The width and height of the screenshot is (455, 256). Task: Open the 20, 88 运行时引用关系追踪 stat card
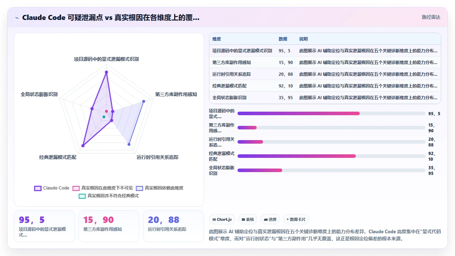pyautogui.click(x=173, y=226)
